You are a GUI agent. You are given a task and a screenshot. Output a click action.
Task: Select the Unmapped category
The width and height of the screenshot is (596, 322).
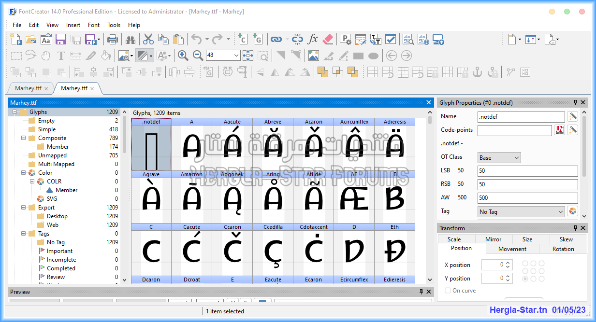(52, 155)
